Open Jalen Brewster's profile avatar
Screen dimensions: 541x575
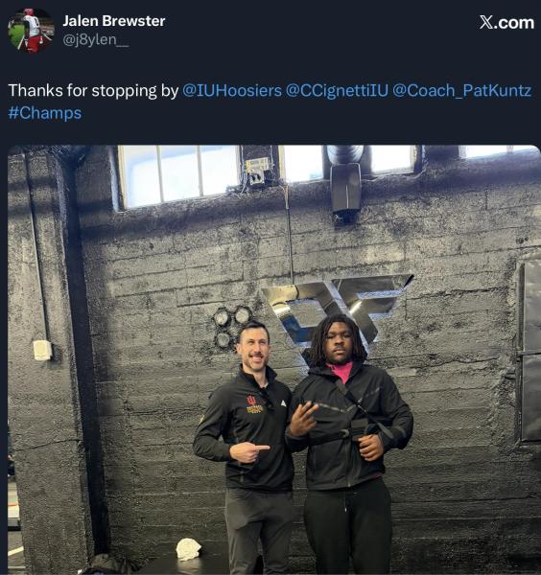(31, 30)
